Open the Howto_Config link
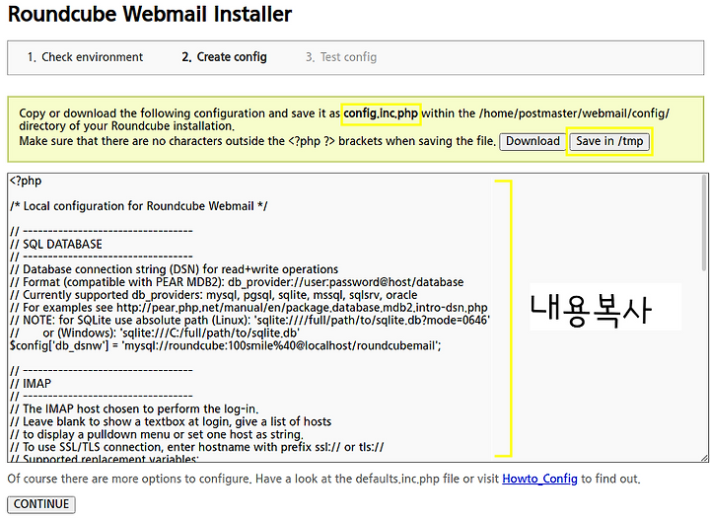 click(x=539, y=479)
